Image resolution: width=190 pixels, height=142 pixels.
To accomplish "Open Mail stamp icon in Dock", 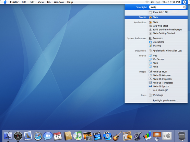I will (x=28, y=136).
